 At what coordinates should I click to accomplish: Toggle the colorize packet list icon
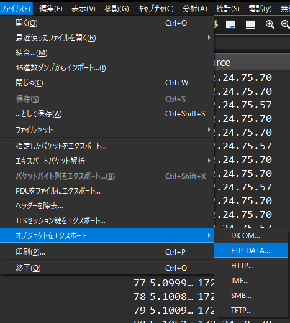coord(250,24)
